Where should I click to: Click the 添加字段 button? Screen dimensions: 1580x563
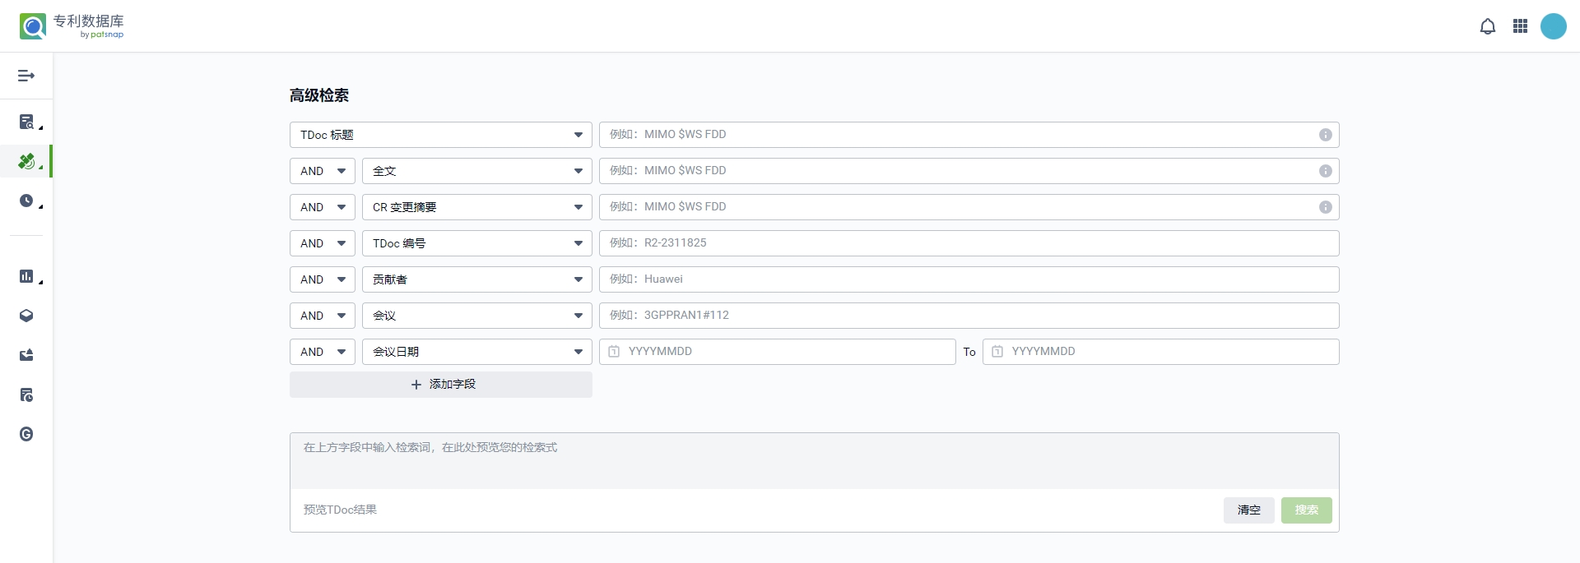tap(440, 385)
